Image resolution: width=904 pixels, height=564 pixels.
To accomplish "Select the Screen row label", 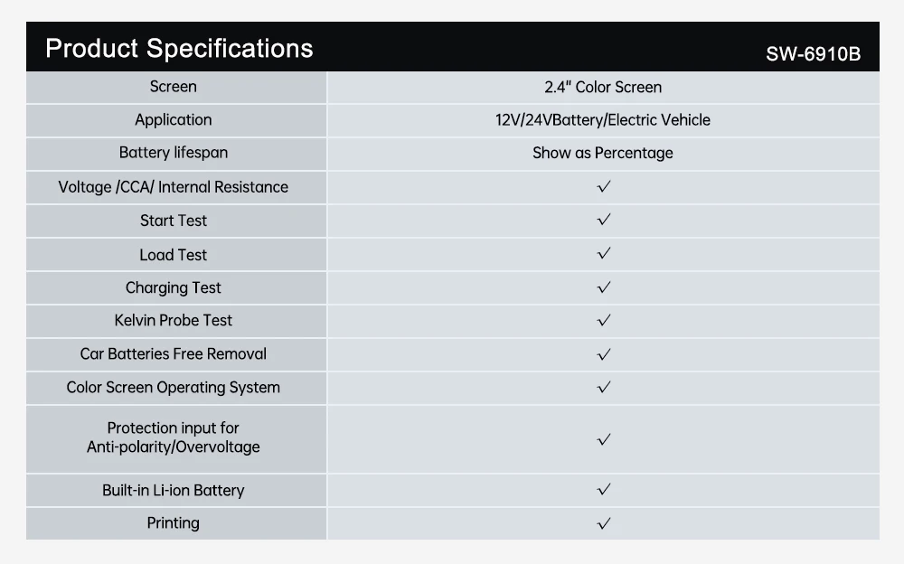I will click(x=173, y=87).
